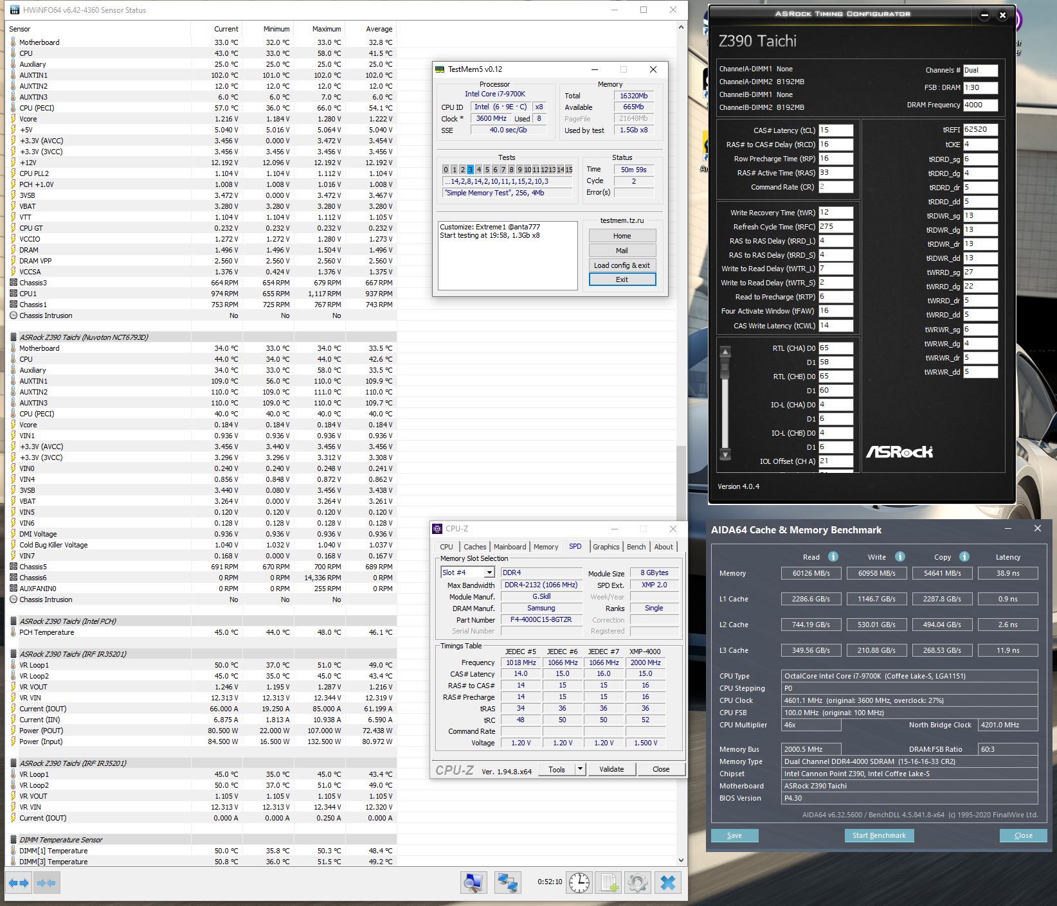Click the Home button in TestMem5
Image resolution: width=1057 pixels, height=906 pixels.
pyautogui.click(x=622, y=236)
